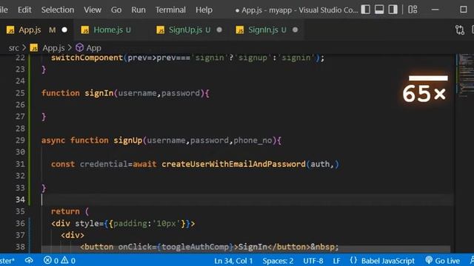Click the sync changes cloud icon

(x=29, y=260)
